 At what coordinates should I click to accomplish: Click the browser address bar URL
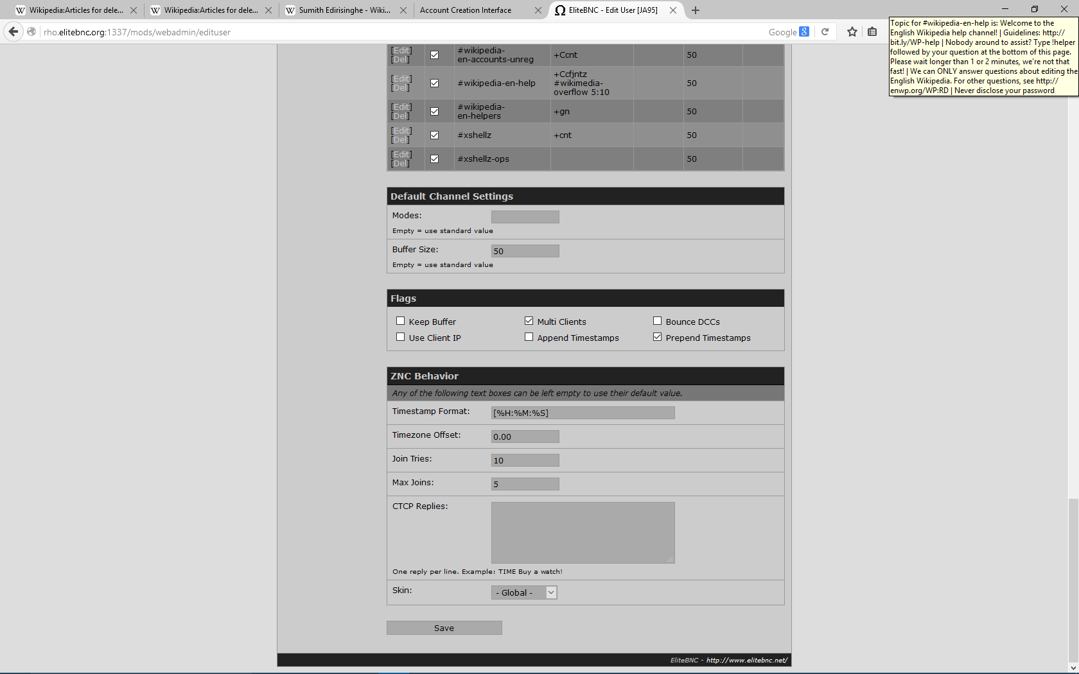pyautogui.click(x=137, y=32)
